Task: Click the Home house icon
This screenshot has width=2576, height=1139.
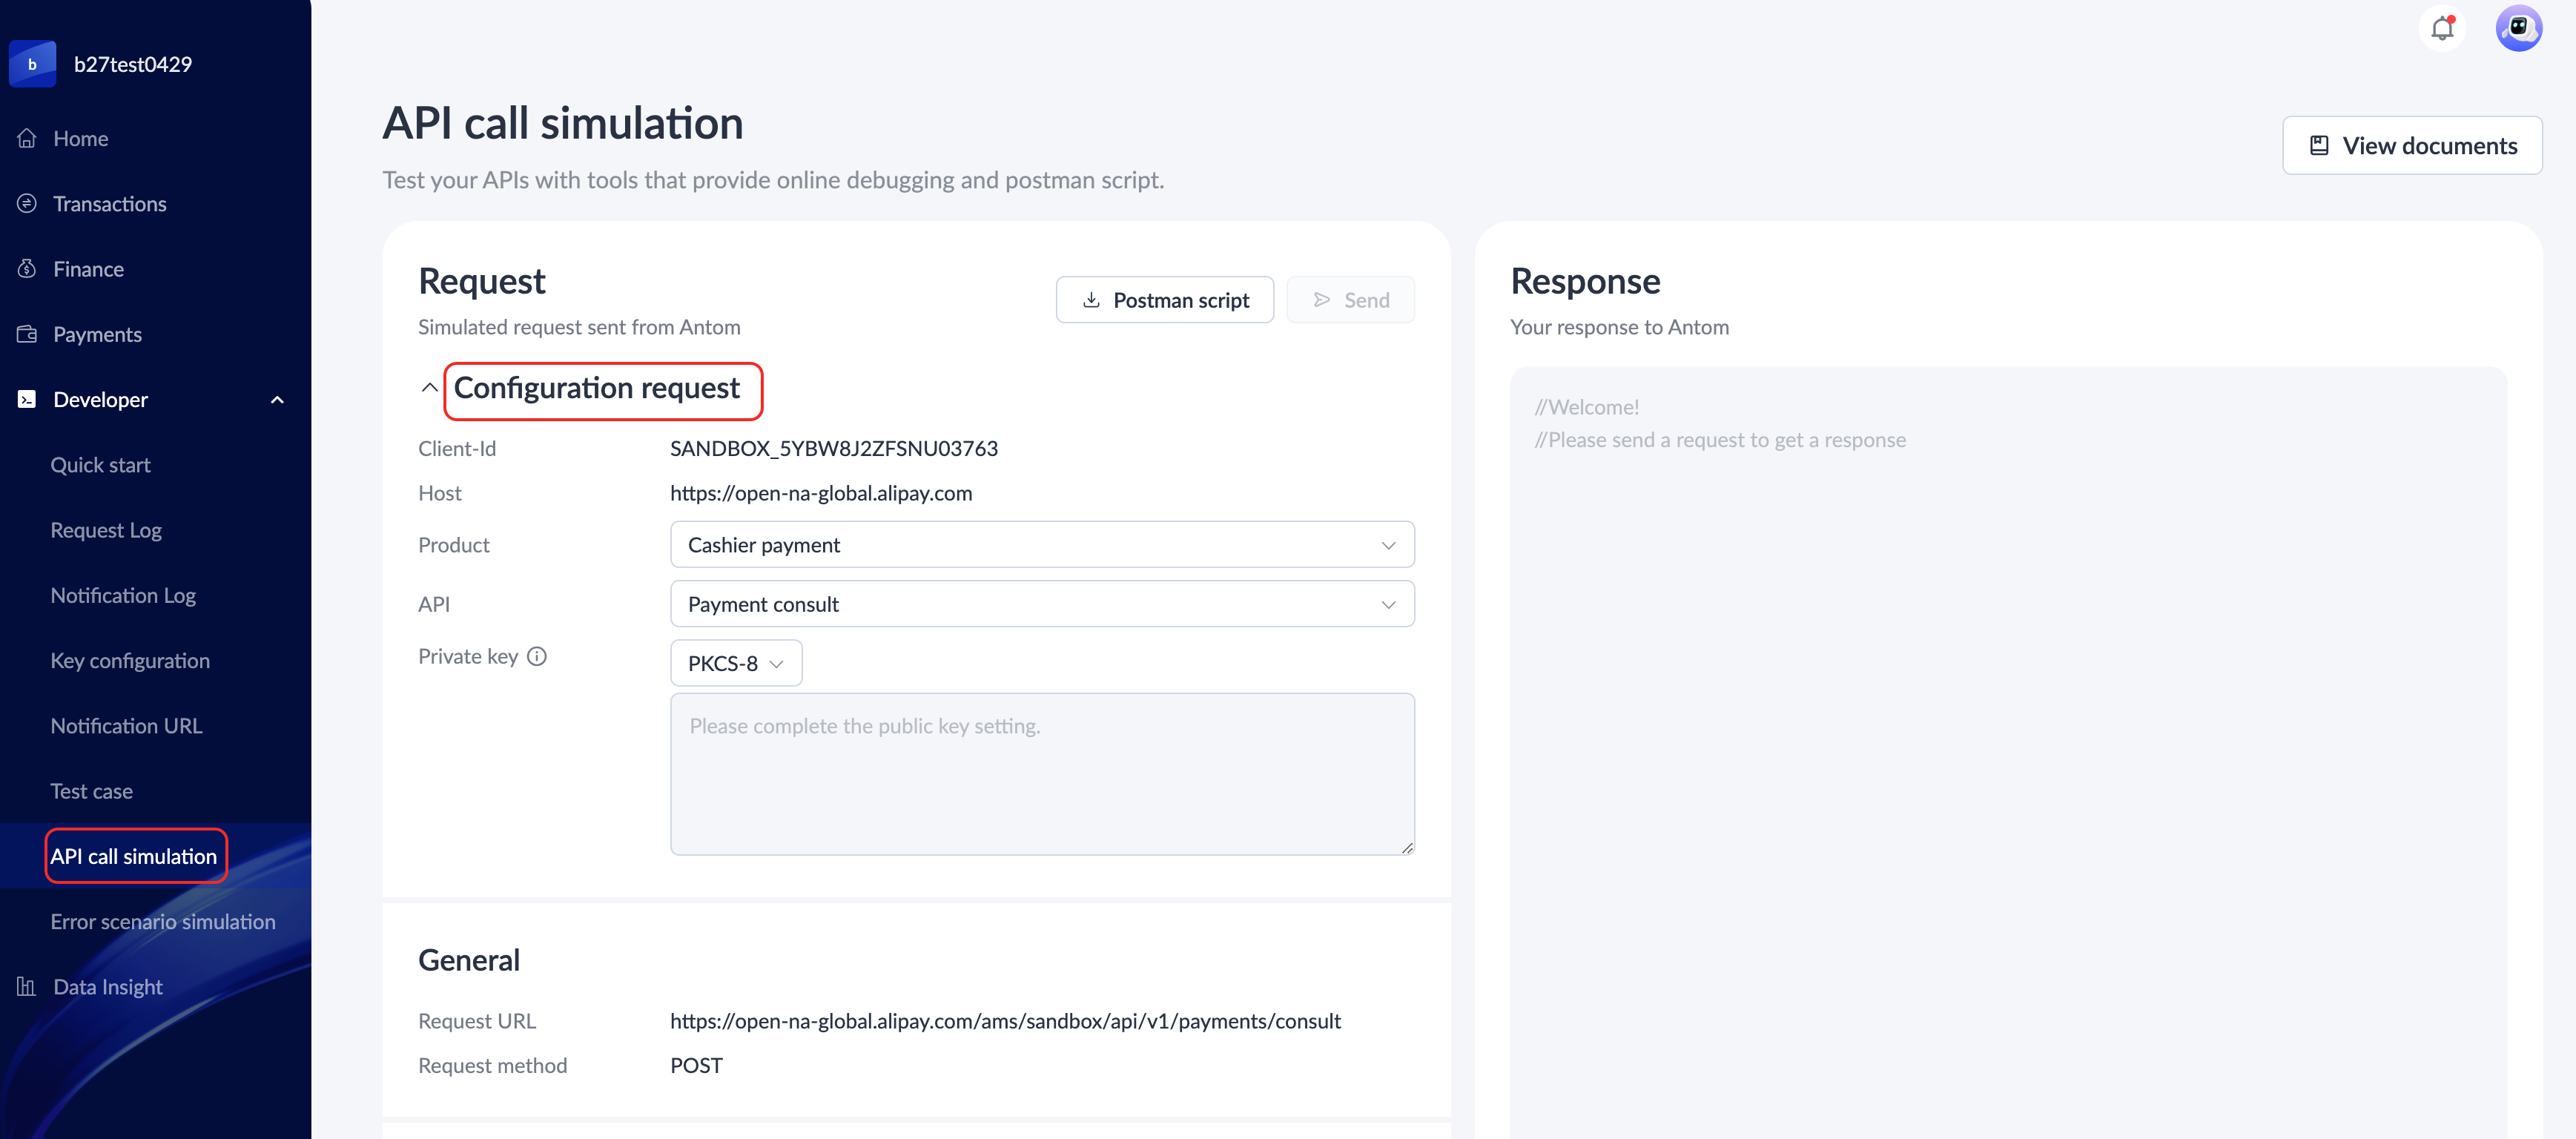Action: coord(27,138)
